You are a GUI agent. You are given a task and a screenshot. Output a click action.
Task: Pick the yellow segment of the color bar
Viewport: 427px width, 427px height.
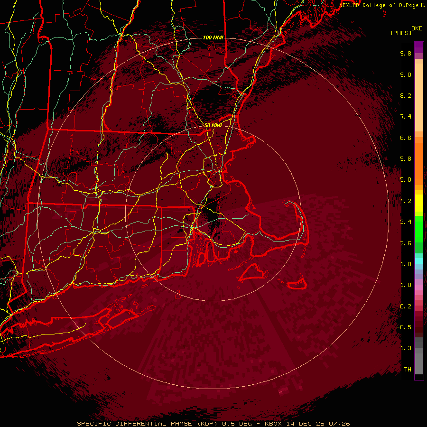point(419,203)
